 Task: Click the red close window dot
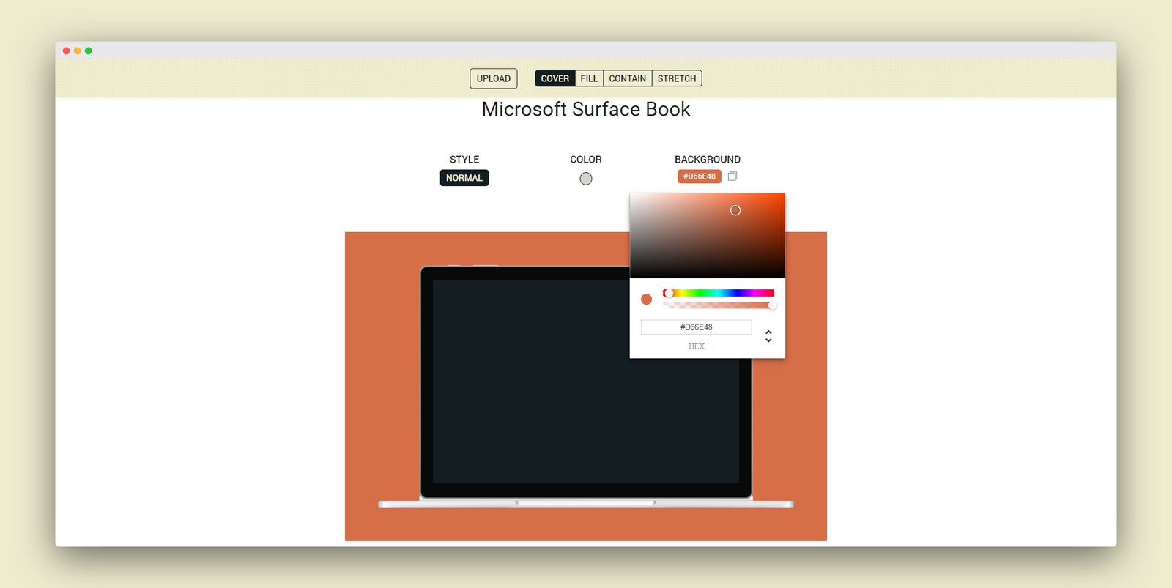[67, 51]
